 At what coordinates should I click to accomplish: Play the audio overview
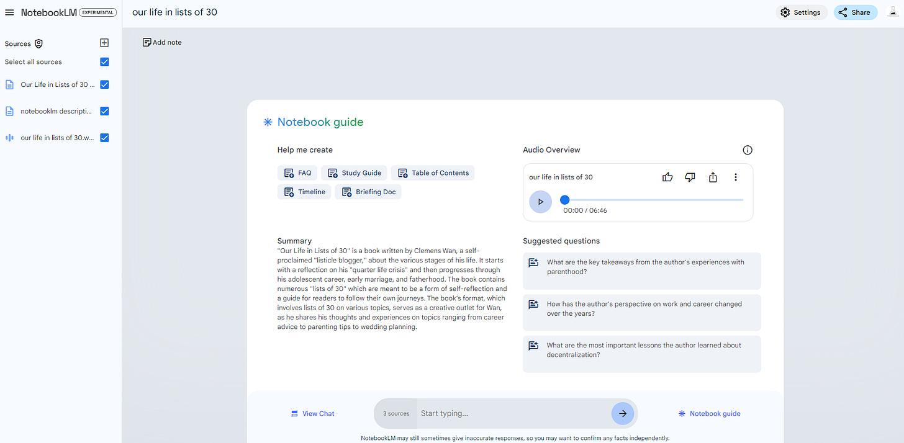point(540,202)
